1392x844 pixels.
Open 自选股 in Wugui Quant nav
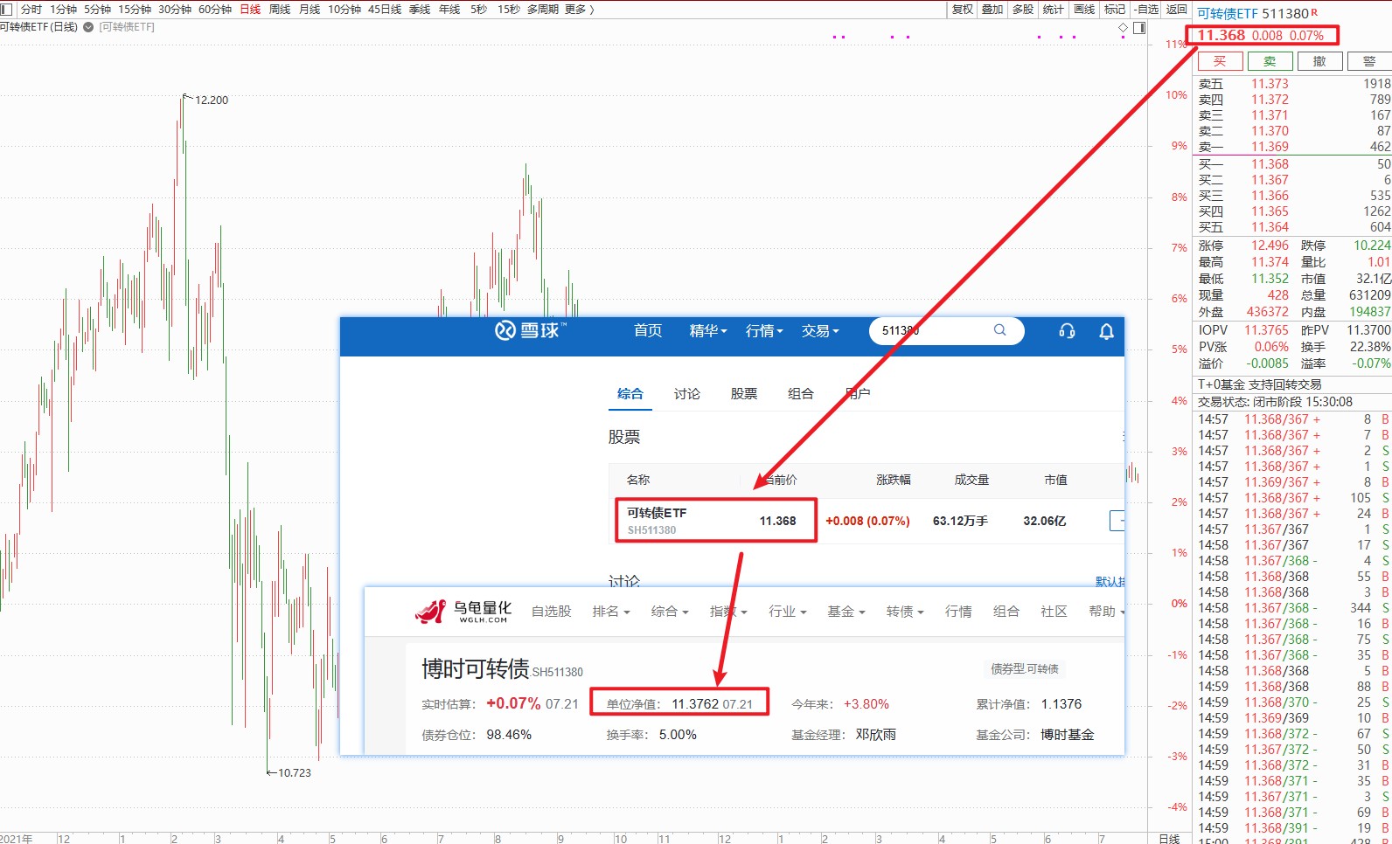[552, 612]
